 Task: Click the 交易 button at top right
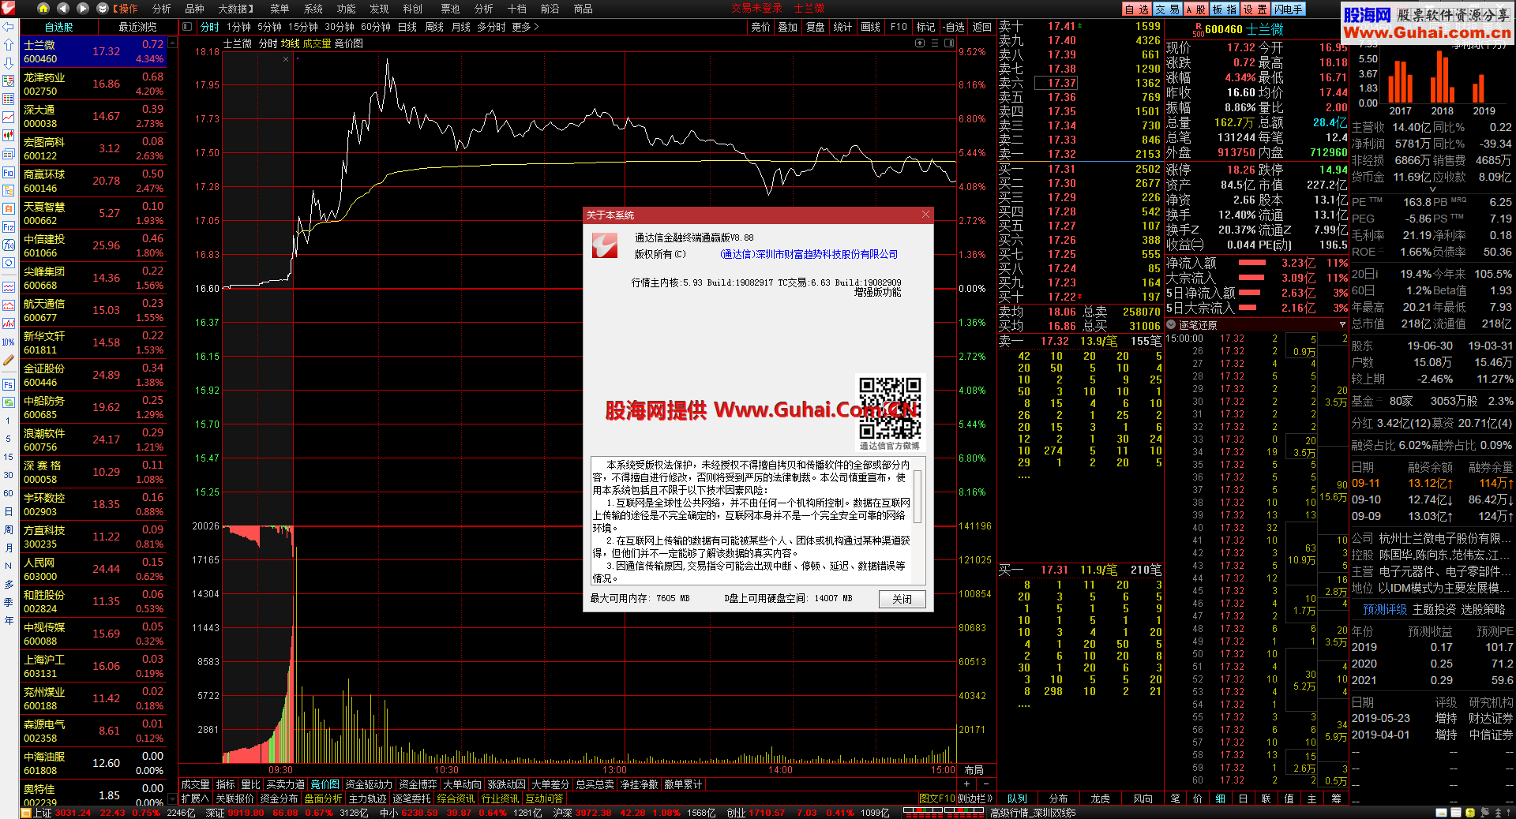[1167, 9]
